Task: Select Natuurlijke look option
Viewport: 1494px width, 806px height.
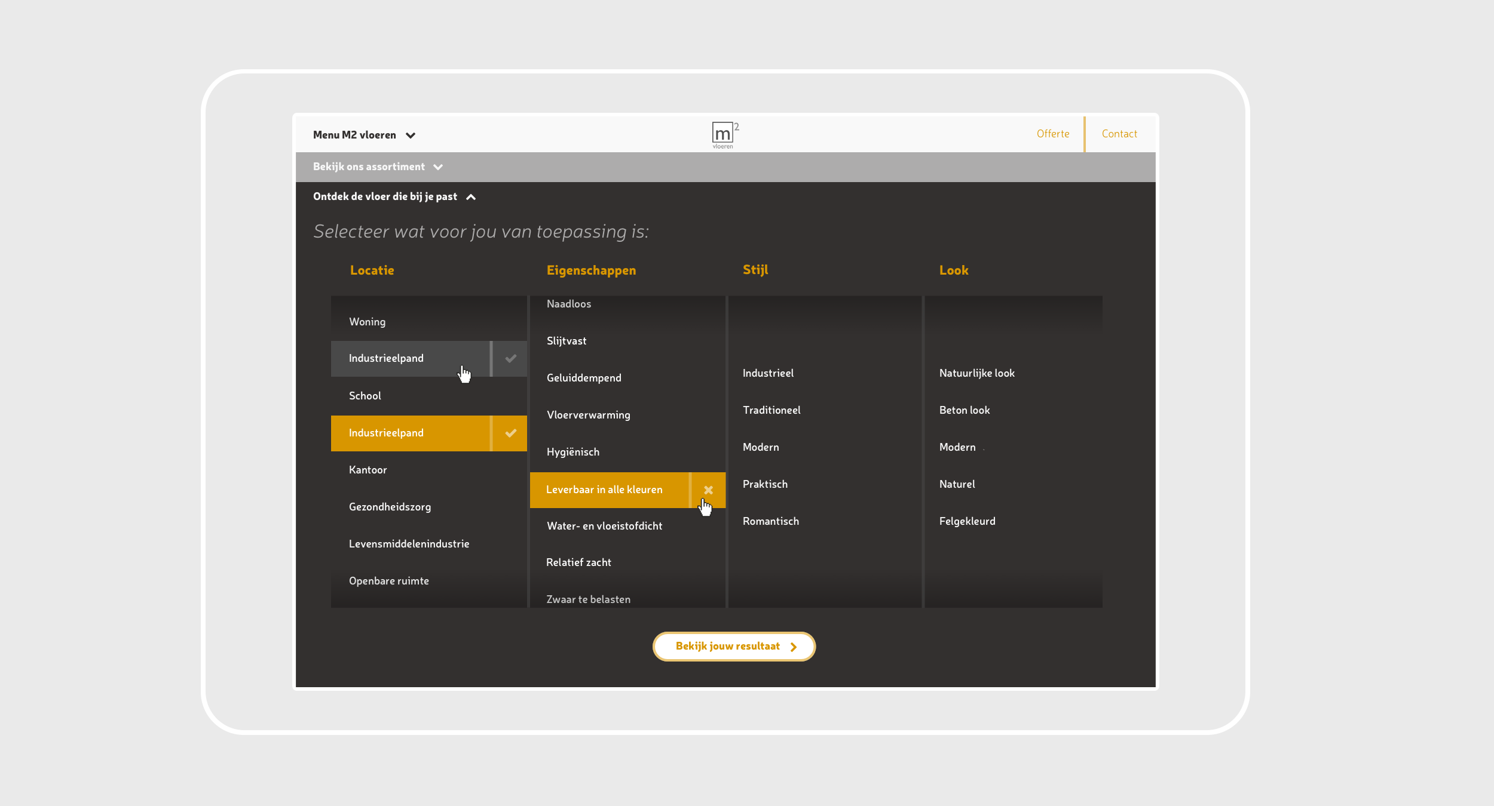Action: click(976, 373)
